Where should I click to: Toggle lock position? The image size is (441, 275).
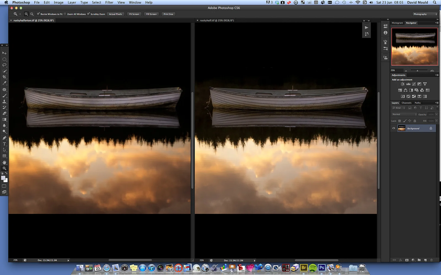click(410, 121)
